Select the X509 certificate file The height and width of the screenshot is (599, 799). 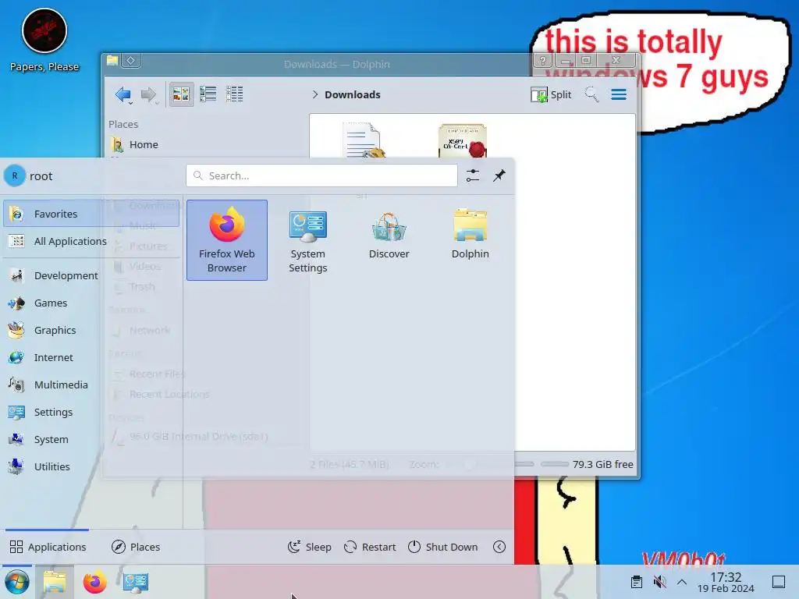pos(462,140)
